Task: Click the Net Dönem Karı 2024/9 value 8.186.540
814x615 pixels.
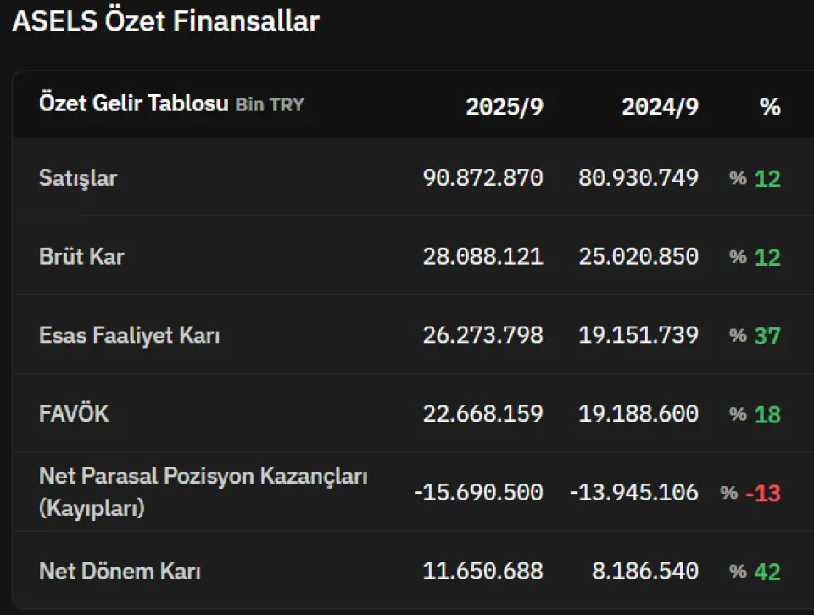Action: click(644, 571)
